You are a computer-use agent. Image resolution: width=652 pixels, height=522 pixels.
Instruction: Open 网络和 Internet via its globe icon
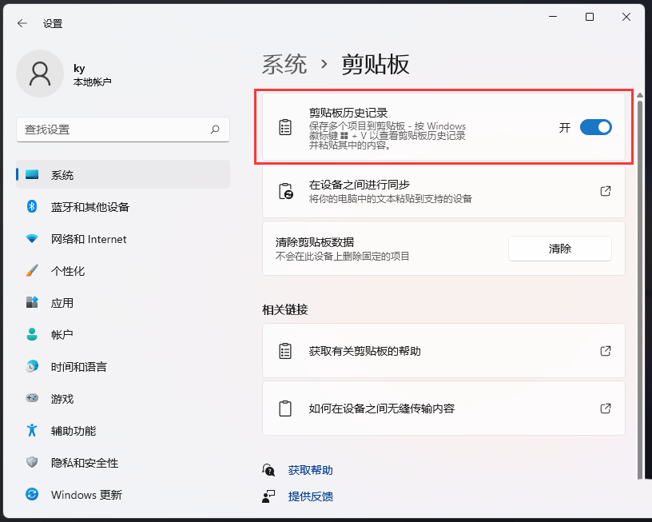click(31, 239)
